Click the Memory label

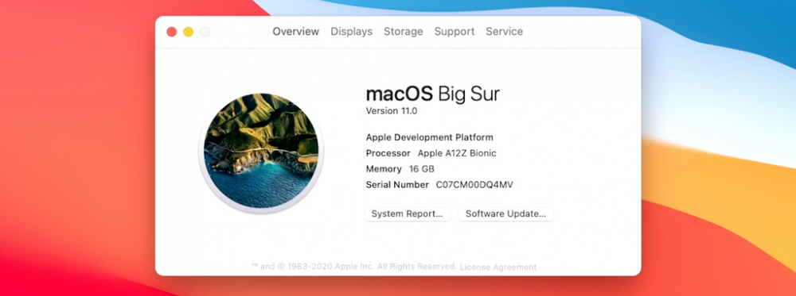coord(384,169)
